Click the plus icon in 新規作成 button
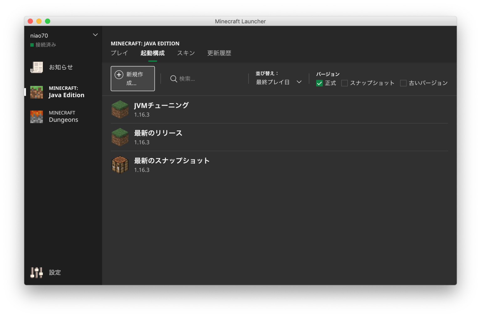This screenshot has height=317, width=481. click(119, 75)
